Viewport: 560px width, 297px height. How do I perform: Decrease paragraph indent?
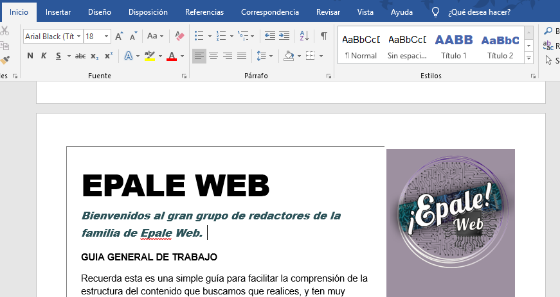[x=269, y=36]
